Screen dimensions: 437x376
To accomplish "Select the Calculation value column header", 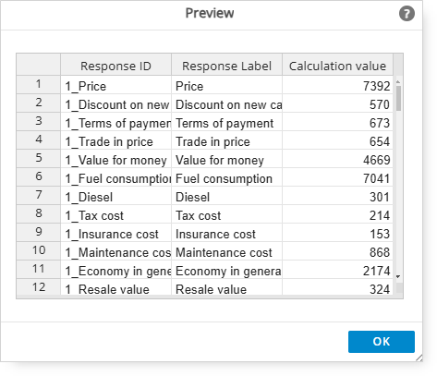I will pyautogui.click(x=337, y=66).
